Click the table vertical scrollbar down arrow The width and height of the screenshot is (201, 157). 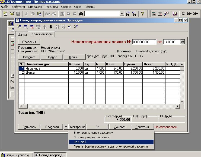(x=182, y=102)
